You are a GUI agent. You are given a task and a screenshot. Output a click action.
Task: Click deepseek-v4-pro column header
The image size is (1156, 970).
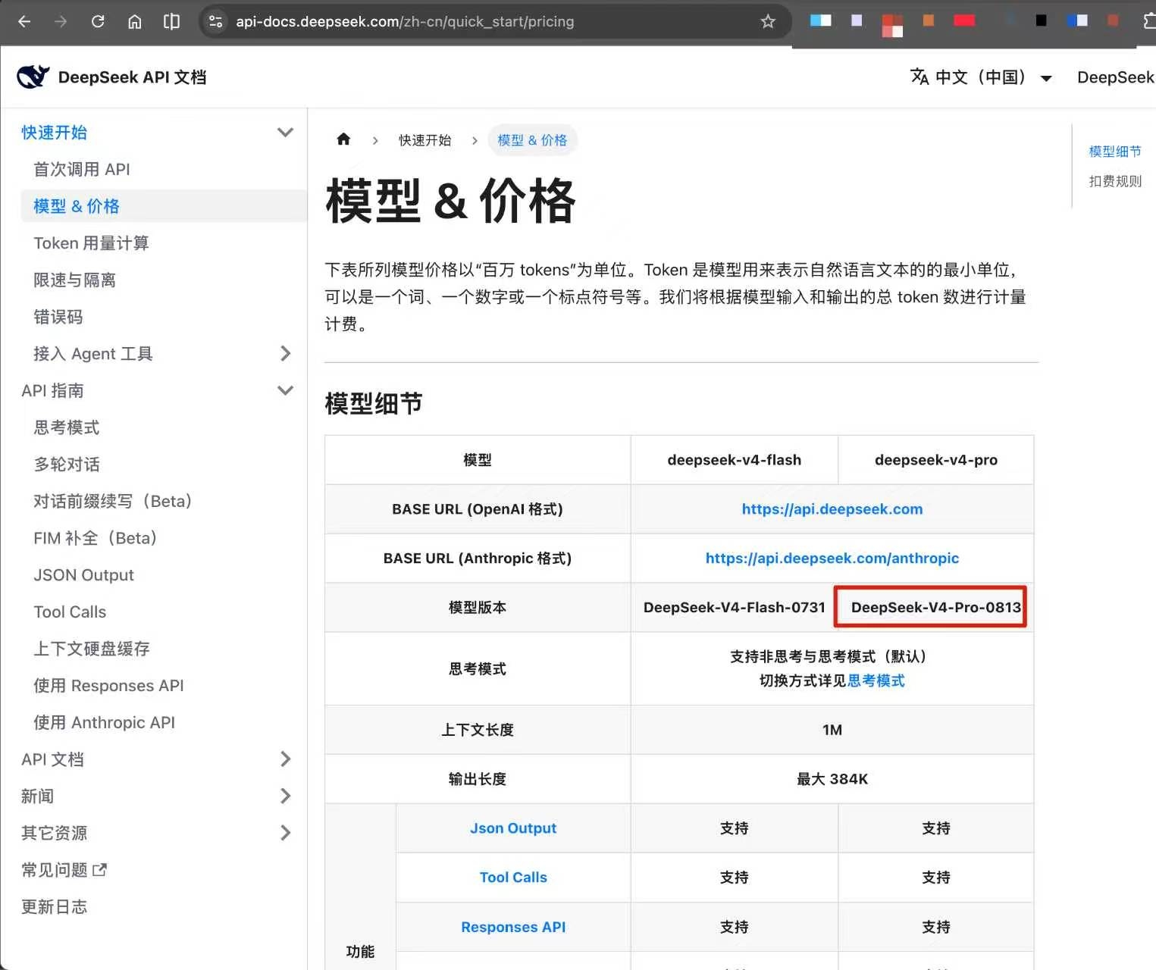pos(936,460)
